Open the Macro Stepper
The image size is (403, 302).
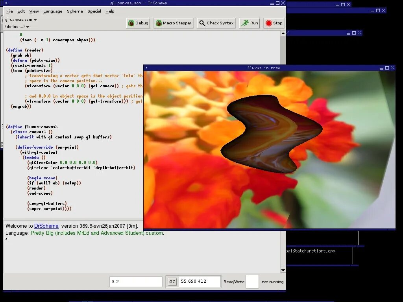pyautogui.click(x=174, y=23)
